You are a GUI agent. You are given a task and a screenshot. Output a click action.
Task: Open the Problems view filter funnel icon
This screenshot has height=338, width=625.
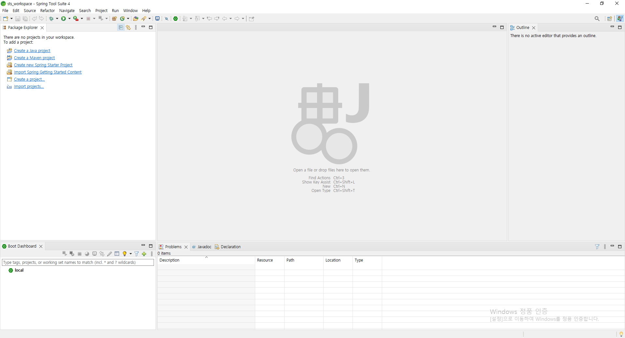click(x=597, y=247)
